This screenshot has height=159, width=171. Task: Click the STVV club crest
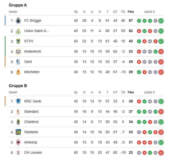coord(18,41)
